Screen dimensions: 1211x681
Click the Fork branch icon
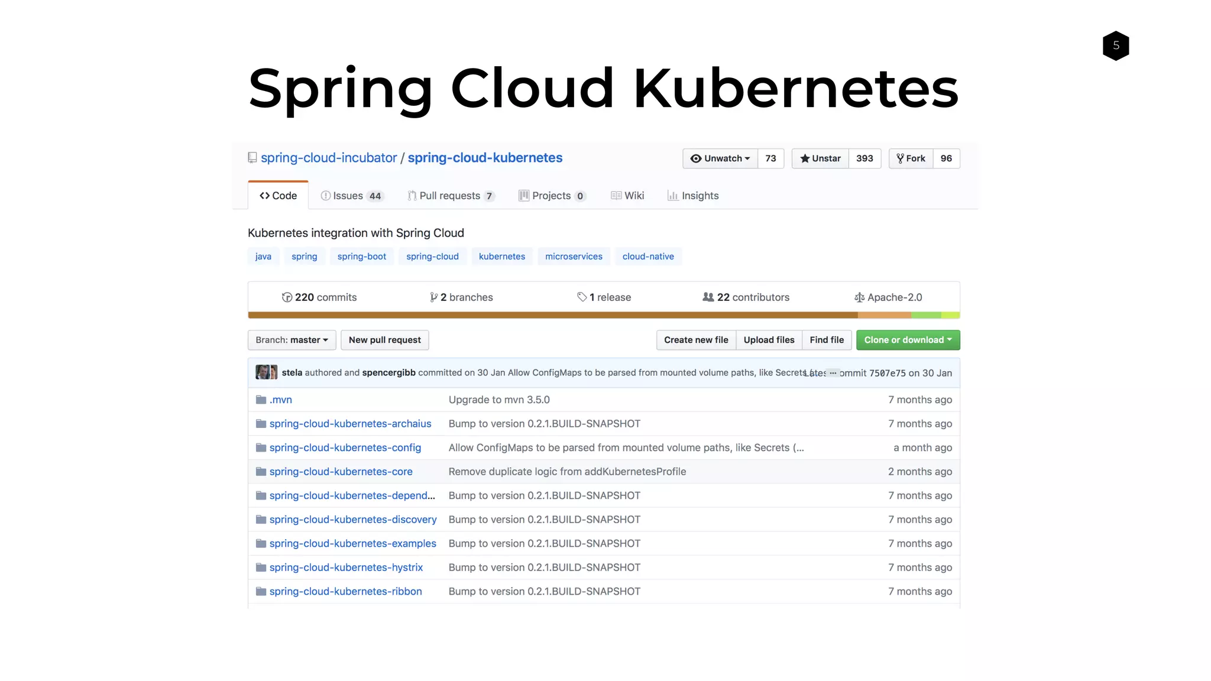click(900, 158)
